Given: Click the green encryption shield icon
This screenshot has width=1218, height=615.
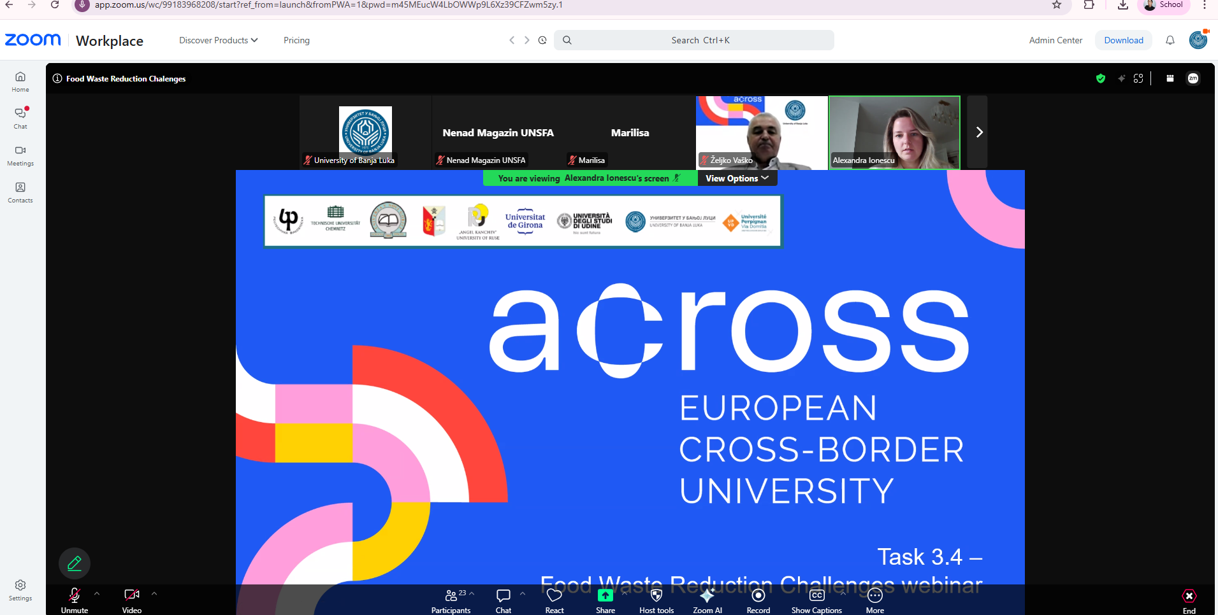Looking at the screenshot, I should click(x=1100, y=78).
